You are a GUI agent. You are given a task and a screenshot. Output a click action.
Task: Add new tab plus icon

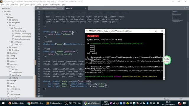(x=184, y=8)
